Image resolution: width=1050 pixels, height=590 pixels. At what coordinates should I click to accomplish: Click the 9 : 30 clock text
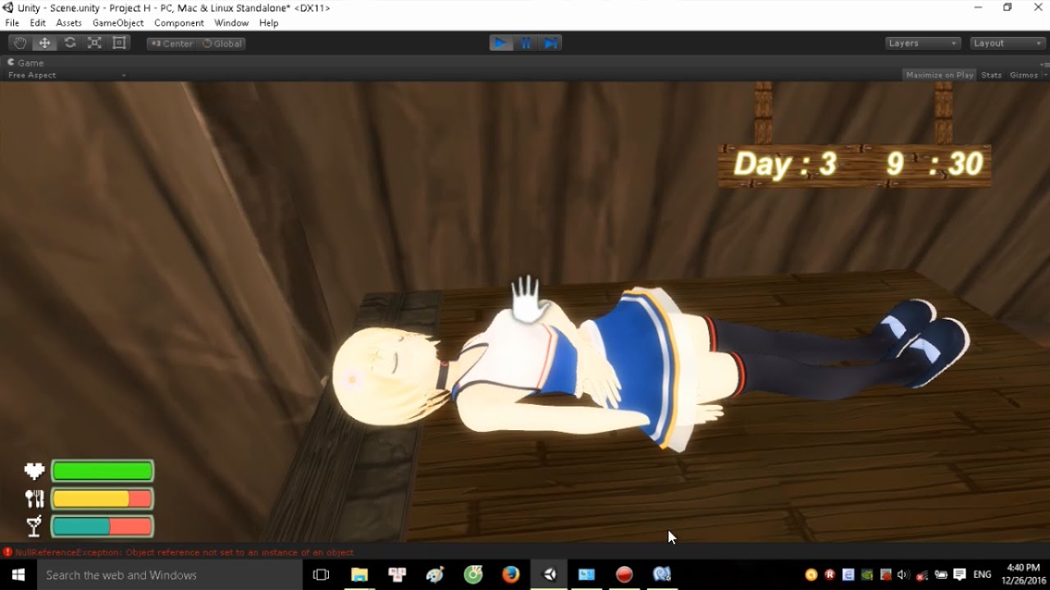pos(934,165)
